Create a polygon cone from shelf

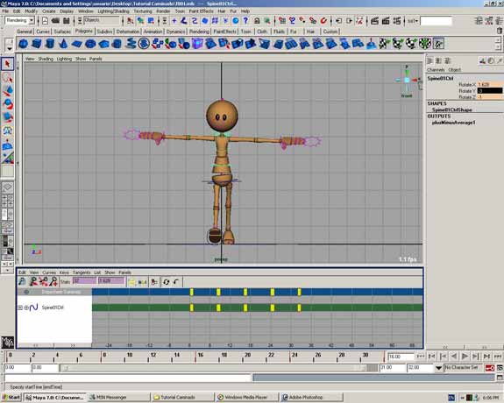pyautogui.click(x=64, y=44)
